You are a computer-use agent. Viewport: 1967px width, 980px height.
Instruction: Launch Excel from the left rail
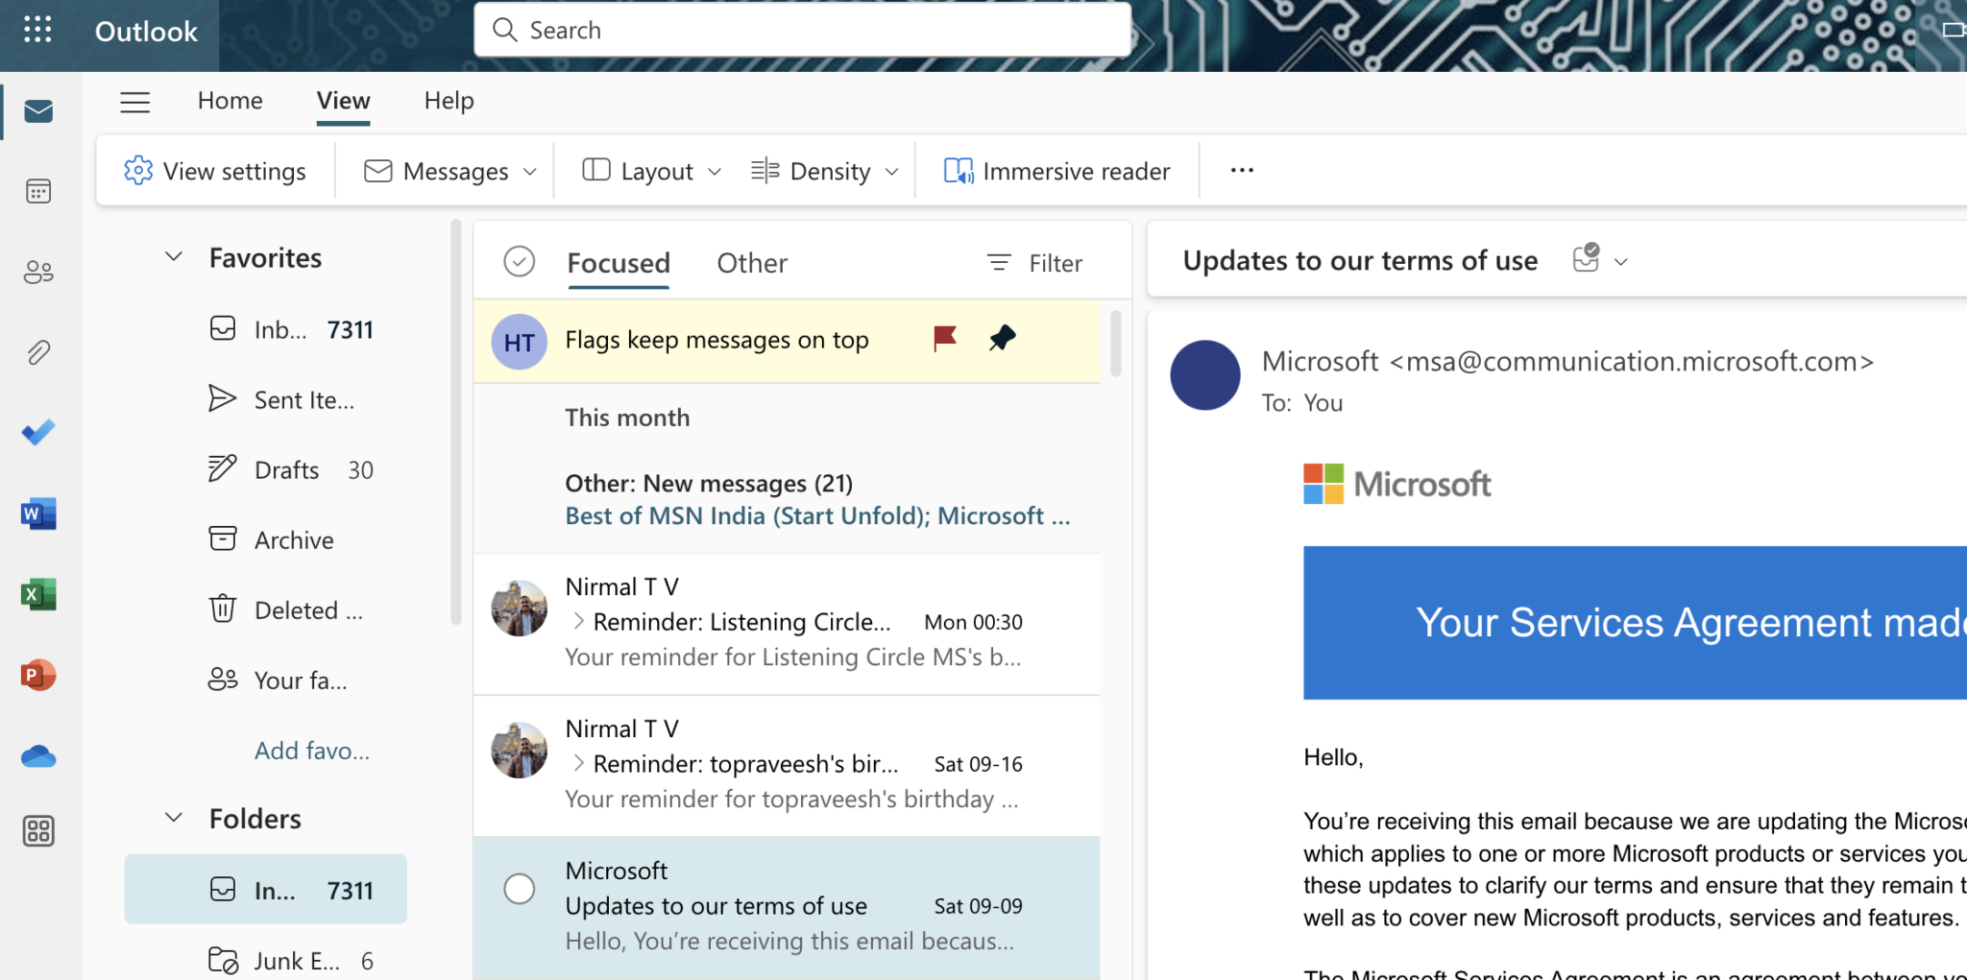coord(38,594)
